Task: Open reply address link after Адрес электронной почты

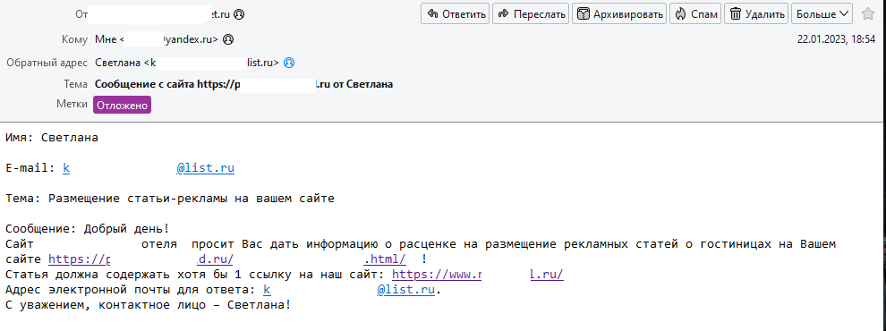Action: tap(349, 291)
